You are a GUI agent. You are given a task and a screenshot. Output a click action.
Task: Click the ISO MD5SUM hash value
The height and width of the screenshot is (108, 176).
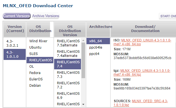click(142, 58)
